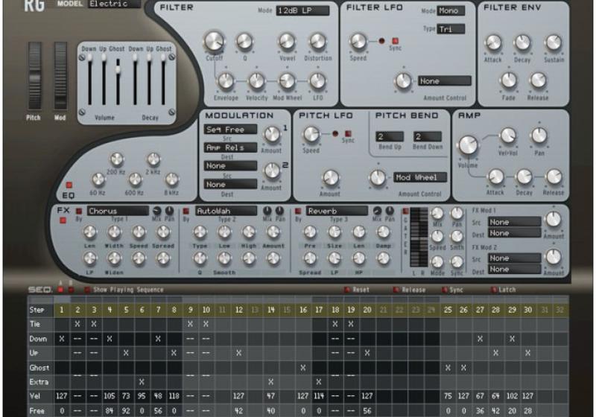This screenshot has height=417, width=596.
Task: Toggle the EQ on/off switch
Action: [x=69, y=185]
